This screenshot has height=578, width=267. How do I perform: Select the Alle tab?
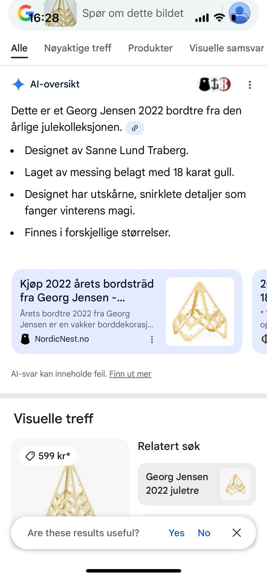coord(19,48)
